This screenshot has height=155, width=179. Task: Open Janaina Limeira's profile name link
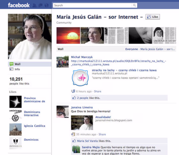coord(82,107)
